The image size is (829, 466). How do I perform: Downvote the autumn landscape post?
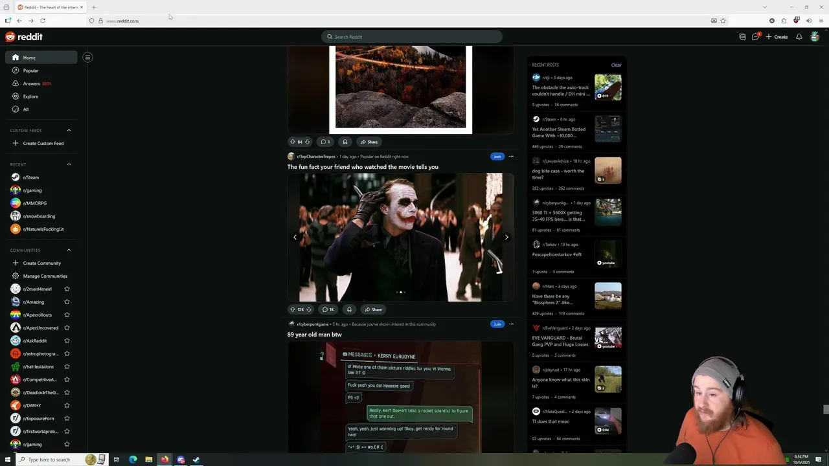click(x=307, y=142)
